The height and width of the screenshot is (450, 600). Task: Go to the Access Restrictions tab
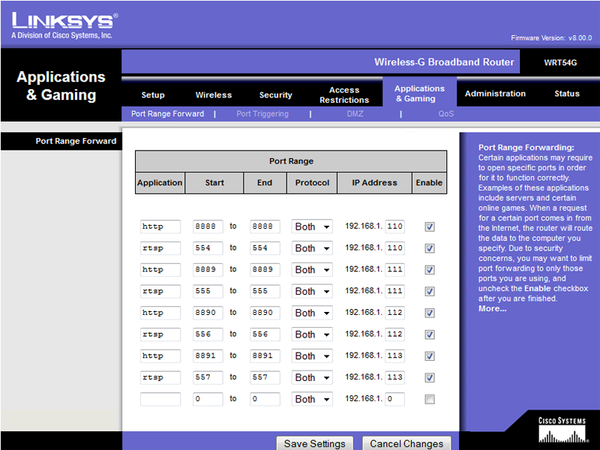(x=344, y=95)
